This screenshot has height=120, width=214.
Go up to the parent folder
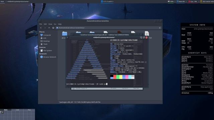click(49, 28)
